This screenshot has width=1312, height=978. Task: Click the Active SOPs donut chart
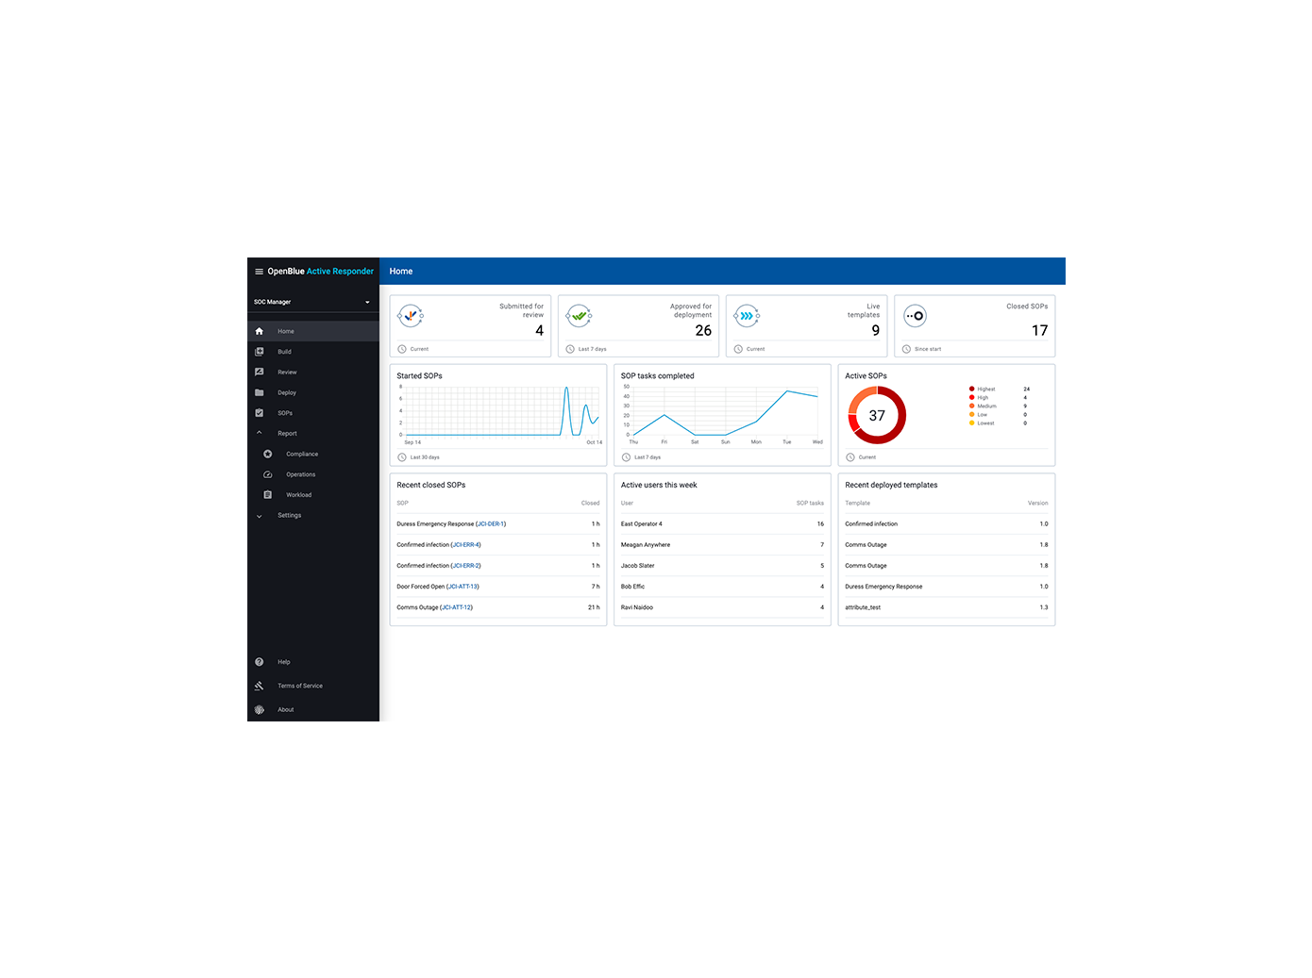(877, 416)
